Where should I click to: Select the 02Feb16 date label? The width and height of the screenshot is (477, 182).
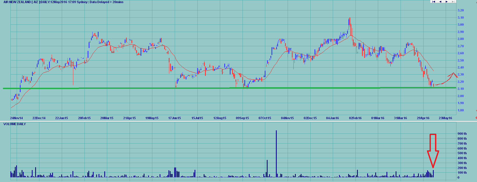point(355,118)
